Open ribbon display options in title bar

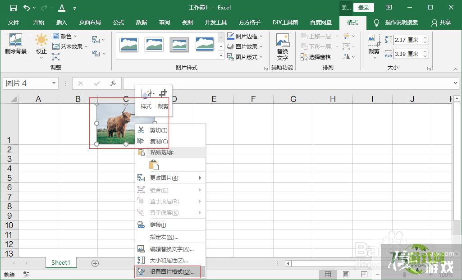click(389, 8)
